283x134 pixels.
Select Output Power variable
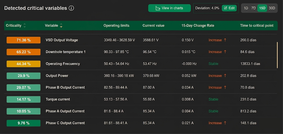tap(57, 76)
